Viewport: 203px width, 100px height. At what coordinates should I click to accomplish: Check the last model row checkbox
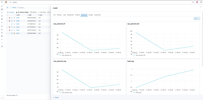pyautogui.click(x=7, y=33)
